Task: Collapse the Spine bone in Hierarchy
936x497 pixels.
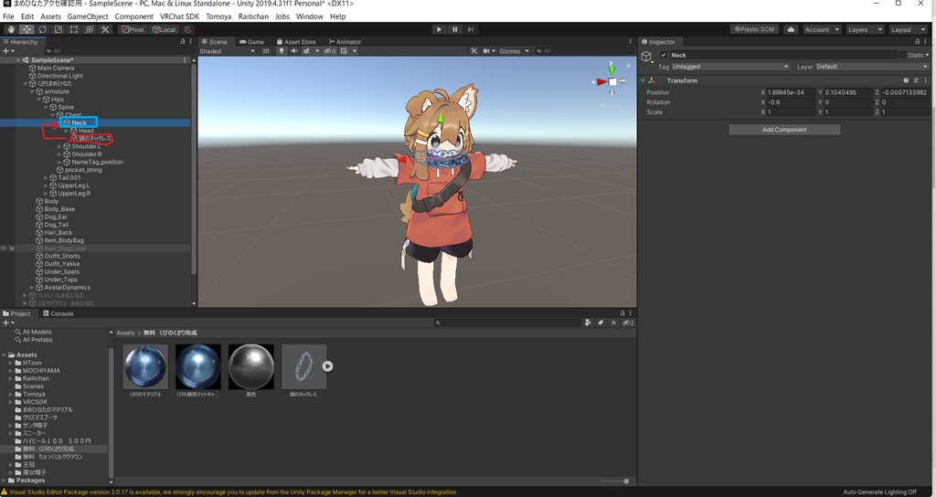Action: point(46,108)
